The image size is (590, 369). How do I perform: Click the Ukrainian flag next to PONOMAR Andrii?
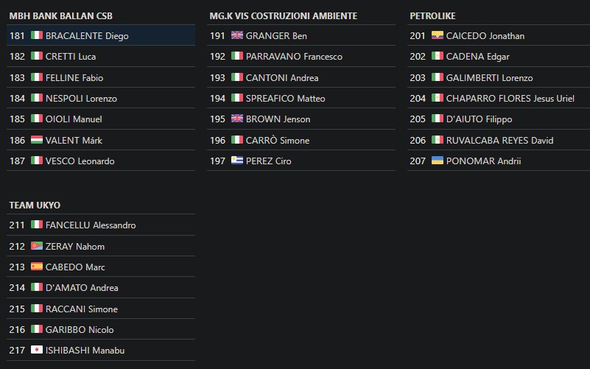(x=438, y=161)
